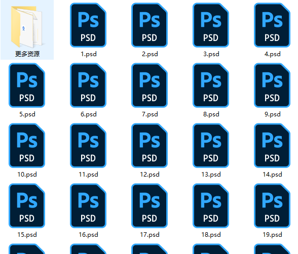The width and height of the screenshot is (298, 254).
Task: Select the 15.psd Photoshop file icon
Action: pyautogui.click(x=27, y=205)
